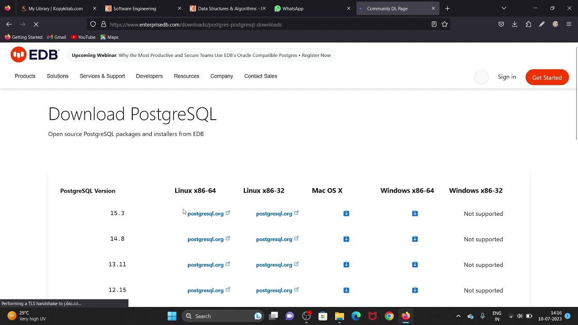The width and height of the screenshot is (578, 325).
Task: Click the address bar URL
Action: click(196, 24)
